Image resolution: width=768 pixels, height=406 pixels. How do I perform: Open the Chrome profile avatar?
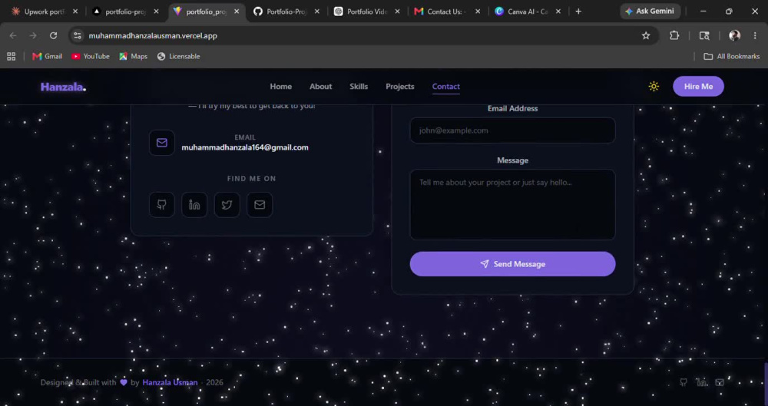coord(734,35)
